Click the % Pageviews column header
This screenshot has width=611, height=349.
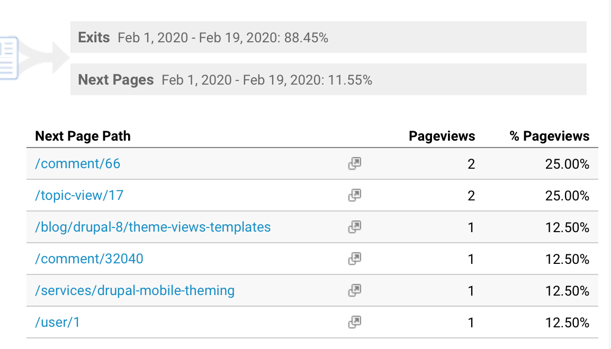pyautogui.click(x=550, y=136)
